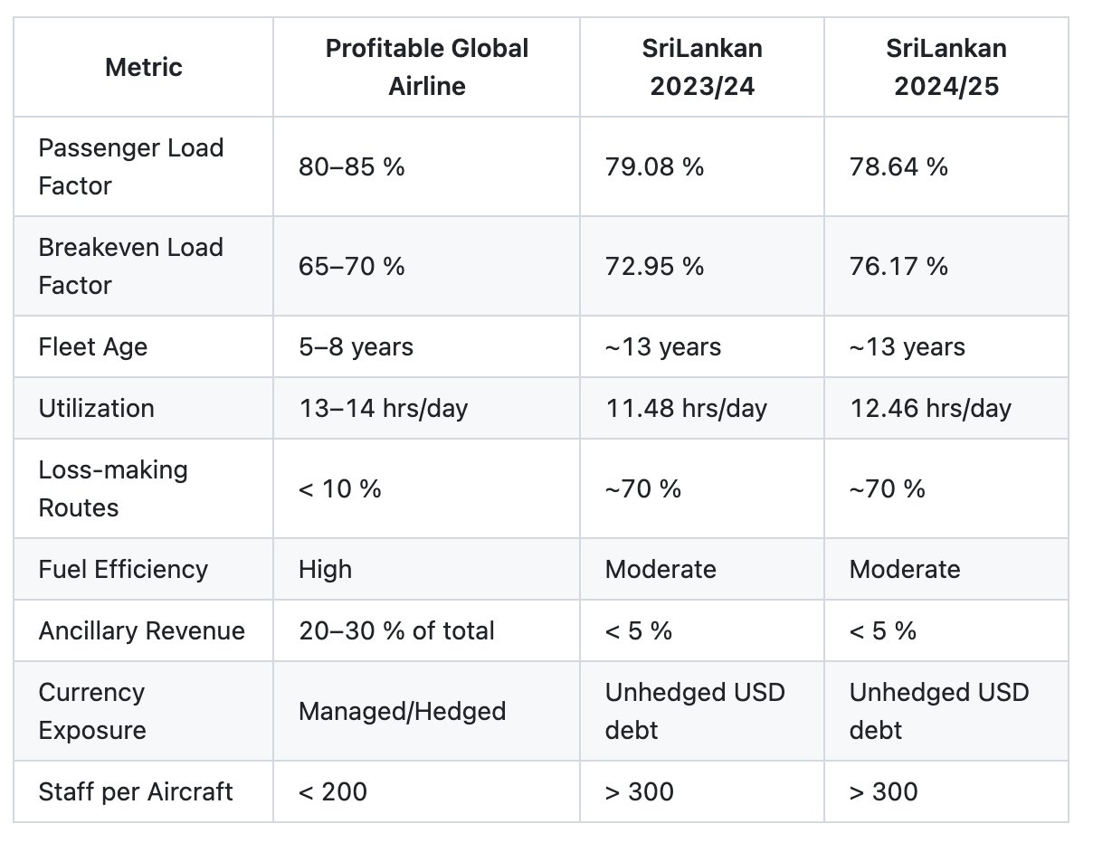This screenshot has height=852, width=1093.
Task: Select the Loss-making Routes row label
Action: point(113,488)
